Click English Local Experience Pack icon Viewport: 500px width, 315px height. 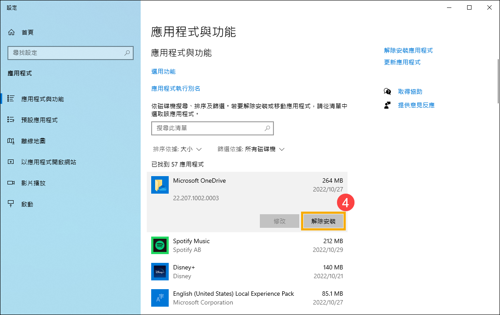160,298
